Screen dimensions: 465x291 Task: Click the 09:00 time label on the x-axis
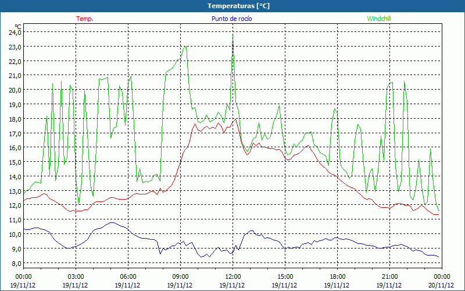[181, 277]
